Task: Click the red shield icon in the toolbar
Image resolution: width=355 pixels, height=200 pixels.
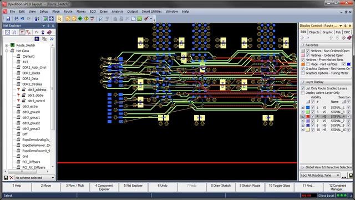Action: tap(92, 19)
